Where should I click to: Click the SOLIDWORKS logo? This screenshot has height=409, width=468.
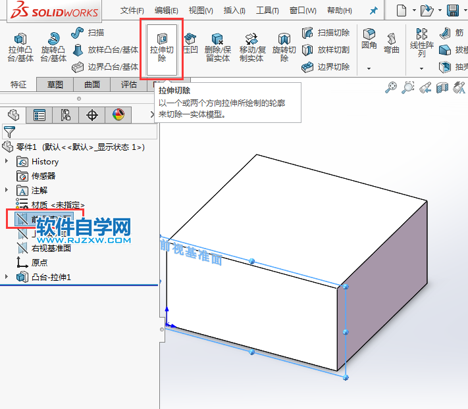[55, 11]
